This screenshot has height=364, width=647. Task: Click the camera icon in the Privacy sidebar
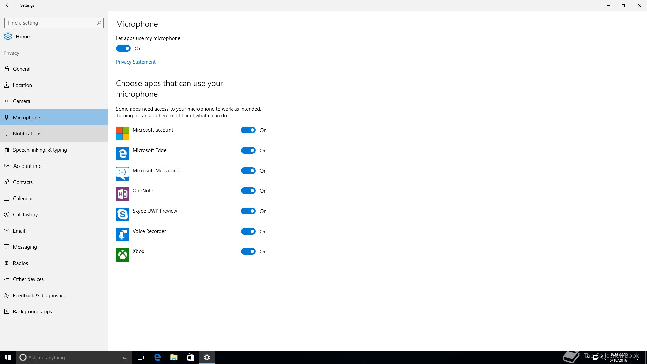coord(7,101)
